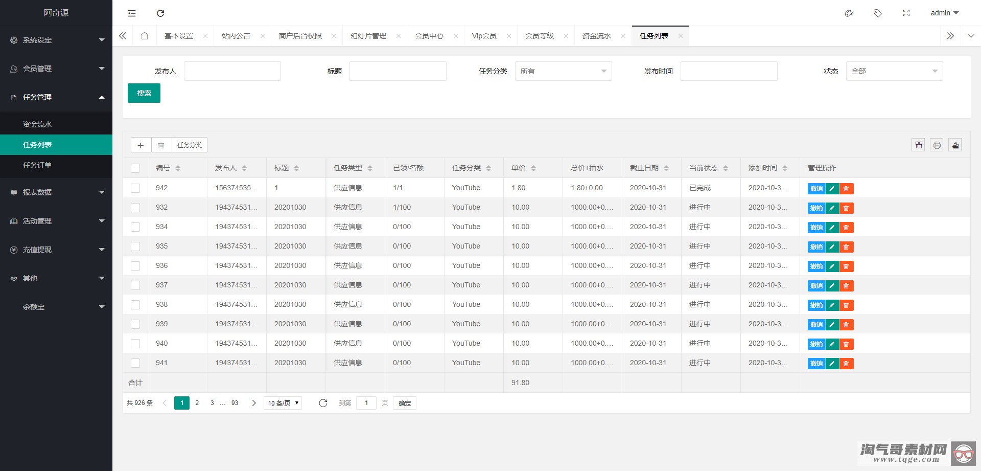Check the checkbox for row 934

135,227
